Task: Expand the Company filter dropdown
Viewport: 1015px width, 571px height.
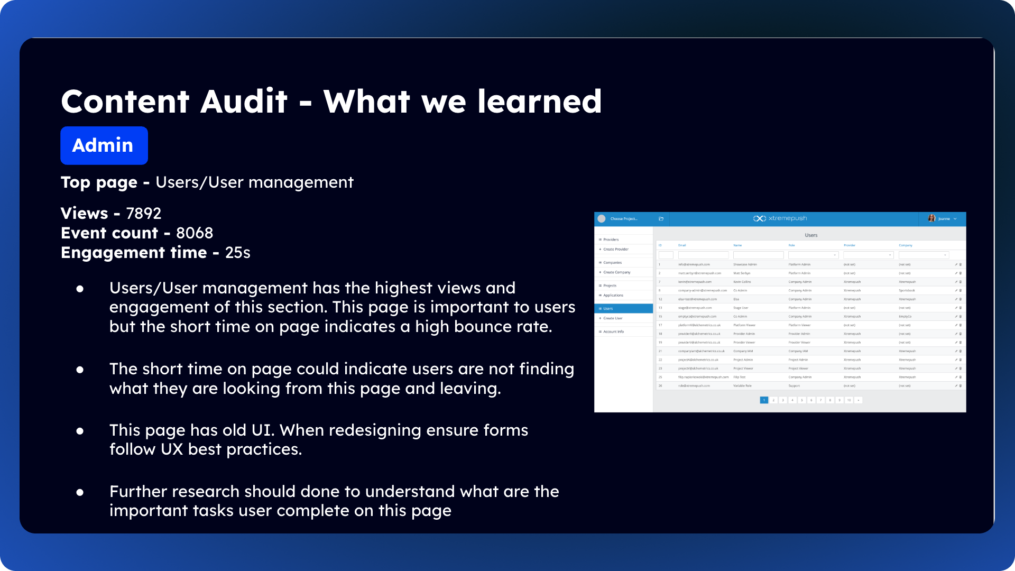Action: (924, 255)
